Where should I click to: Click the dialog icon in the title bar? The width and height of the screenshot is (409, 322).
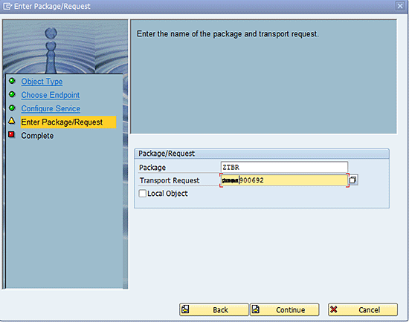tap(7, 6)
